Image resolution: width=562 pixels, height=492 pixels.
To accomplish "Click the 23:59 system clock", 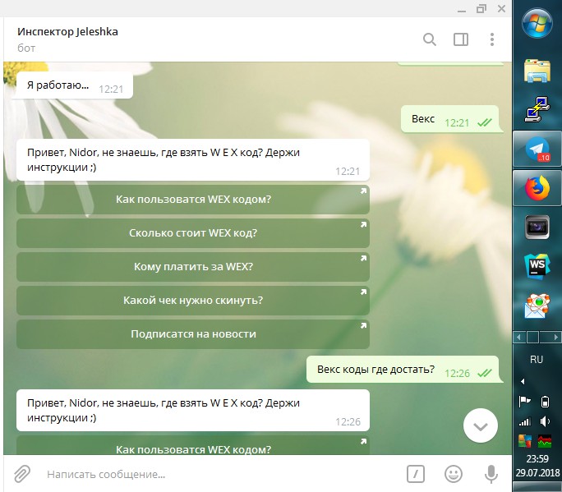I will point(537,458).
